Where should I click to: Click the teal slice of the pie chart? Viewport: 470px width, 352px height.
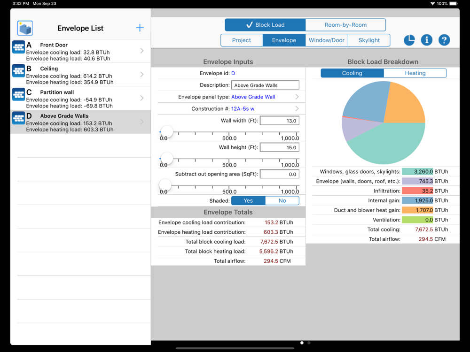[x=390, y=144]
